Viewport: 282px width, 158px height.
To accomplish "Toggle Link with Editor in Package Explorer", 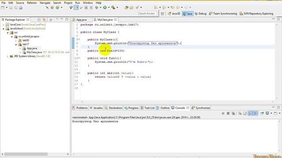I will (44, 19).
